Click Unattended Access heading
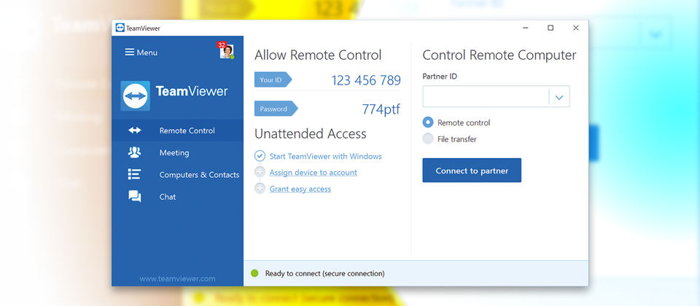This screenshot has height=306, width=700. point(311,134)
